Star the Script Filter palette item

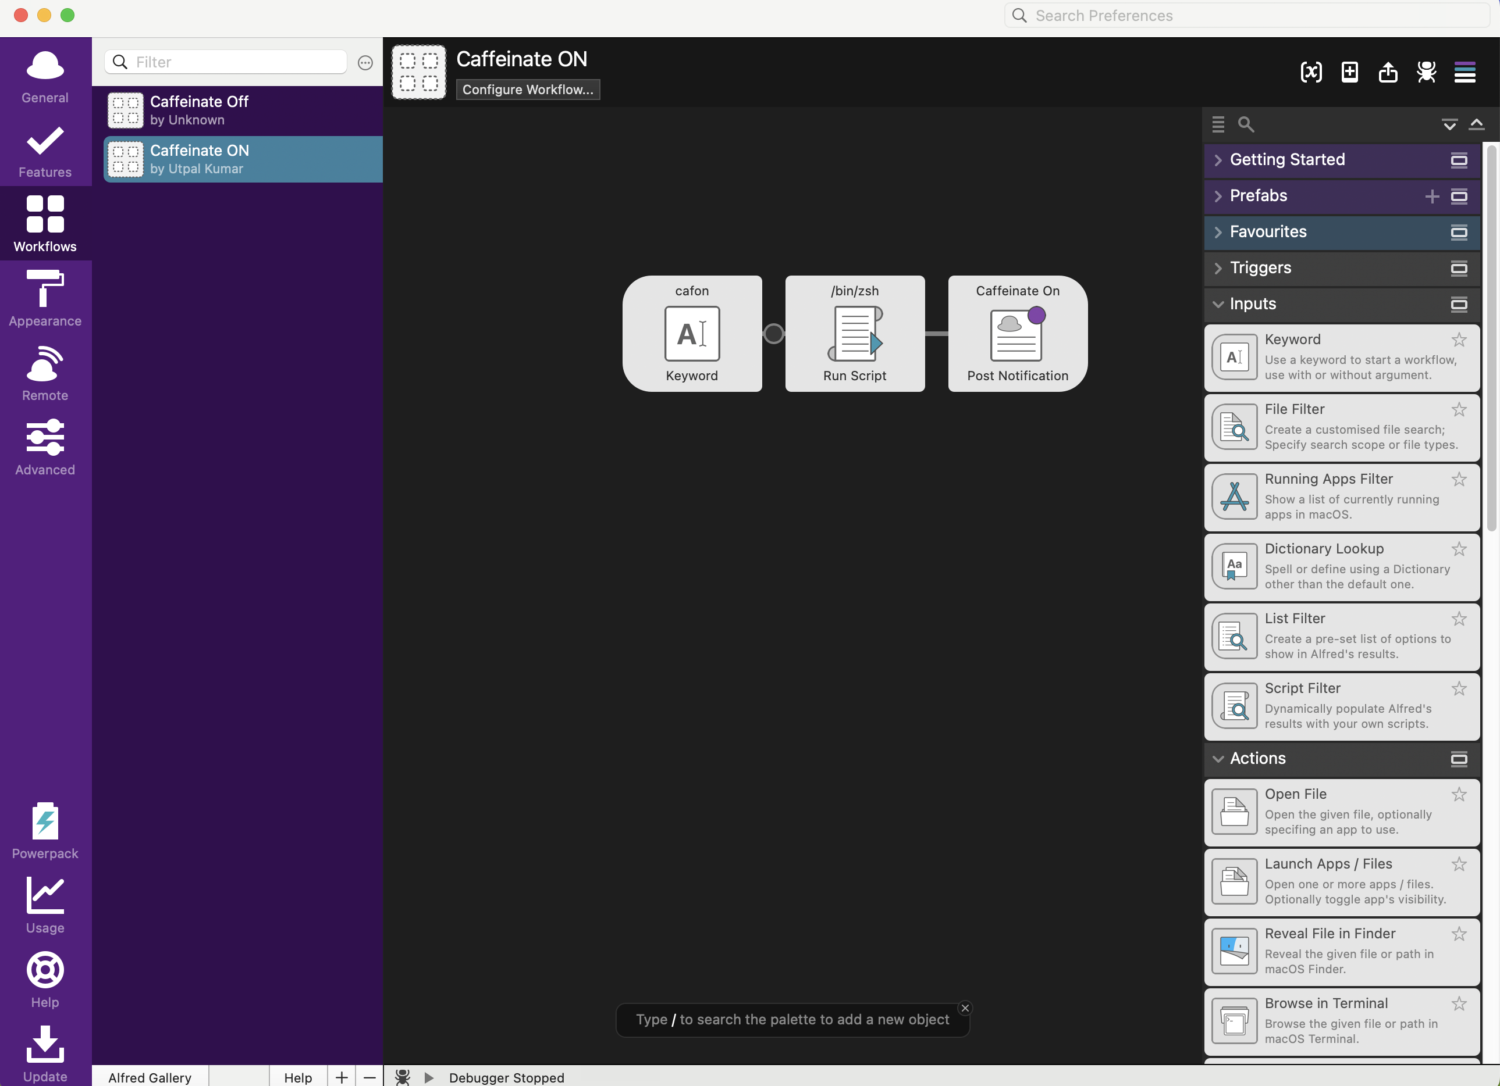tap(1459, 689)
